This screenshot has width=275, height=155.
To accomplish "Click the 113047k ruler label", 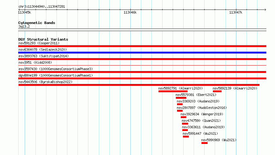I will pos(236,12).
